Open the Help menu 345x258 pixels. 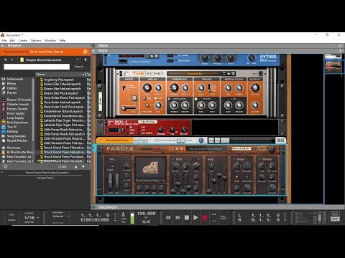[x=63, y=41]
